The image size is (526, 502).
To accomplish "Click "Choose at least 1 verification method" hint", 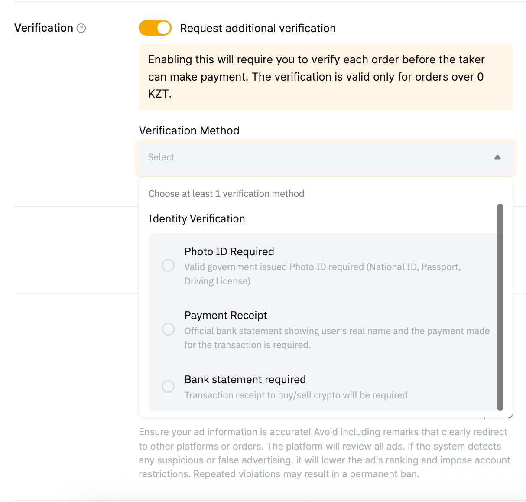I will (x=226, y=194).
